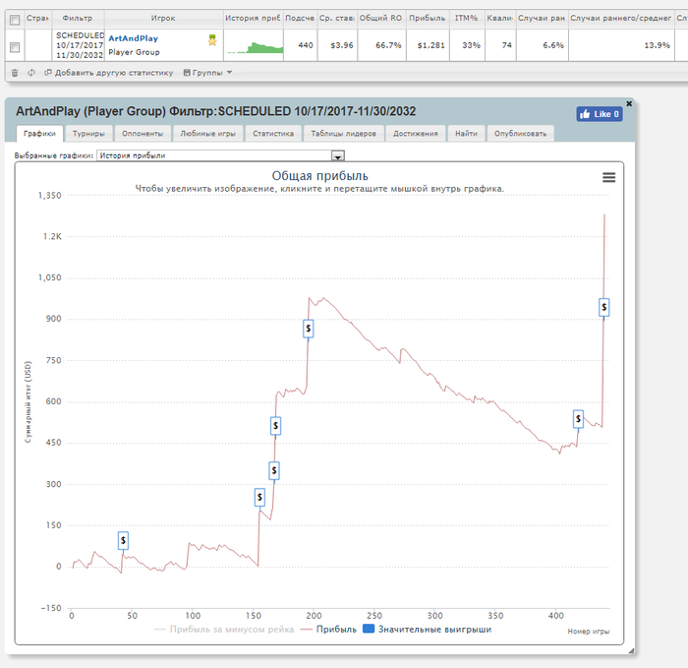Open the Группы dropdown menu
The image size is (688, 668).
[207, 73]
